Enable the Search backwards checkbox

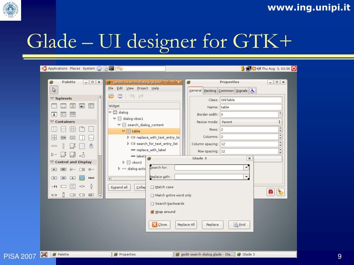[152, 204]
